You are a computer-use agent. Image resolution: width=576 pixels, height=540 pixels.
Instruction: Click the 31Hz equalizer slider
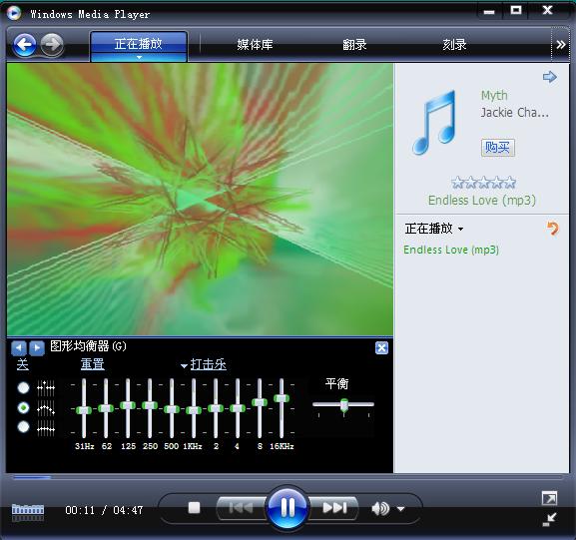pyautogui.click(x=84, y=410)
